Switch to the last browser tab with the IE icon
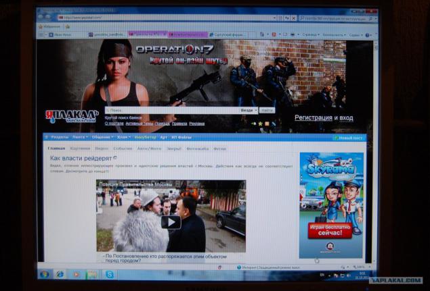The image size is (430, 291). [x=227, y=34]
